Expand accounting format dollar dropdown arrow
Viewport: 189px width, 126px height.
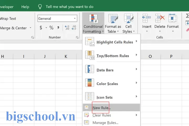(46, 28)
